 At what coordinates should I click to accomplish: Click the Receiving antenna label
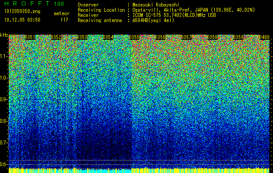[100, 20]
